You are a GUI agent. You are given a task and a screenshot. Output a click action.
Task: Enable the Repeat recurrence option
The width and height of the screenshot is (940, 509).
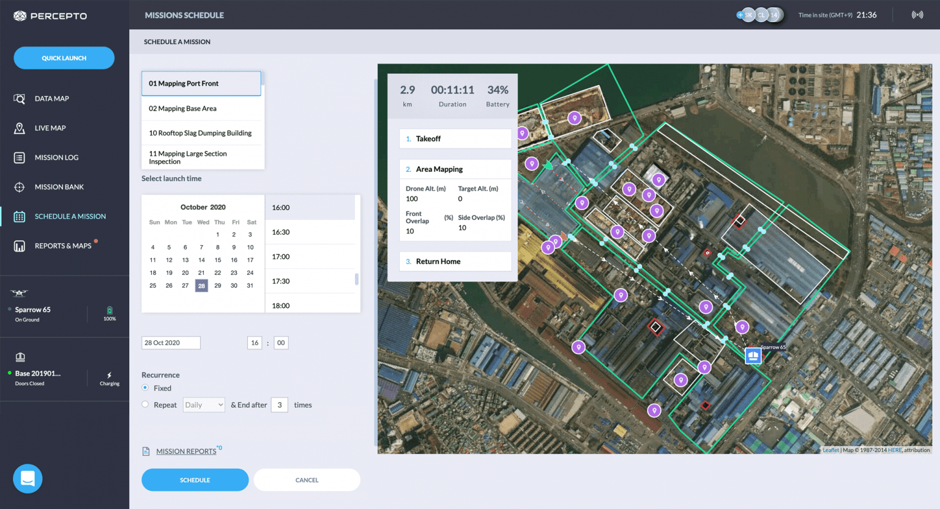pyautogui.click(x=145, y=405)
